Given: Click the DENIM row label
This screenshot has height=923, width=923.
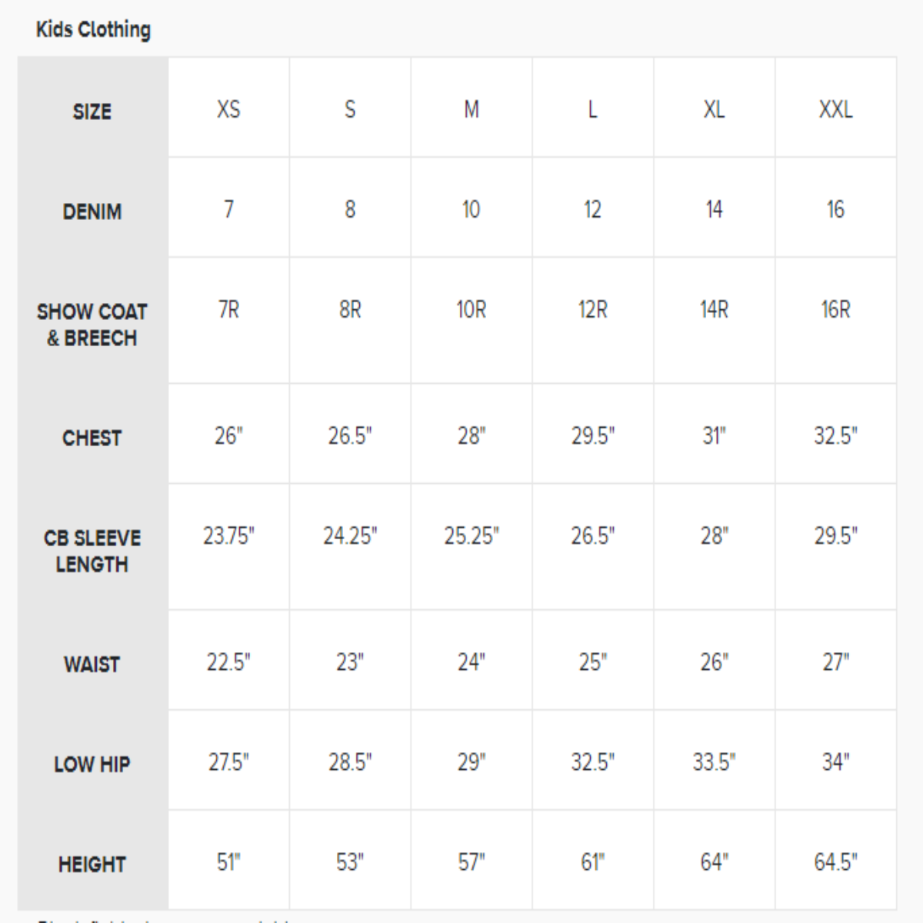Looking at the screenshot, I should tap(92, 212).
